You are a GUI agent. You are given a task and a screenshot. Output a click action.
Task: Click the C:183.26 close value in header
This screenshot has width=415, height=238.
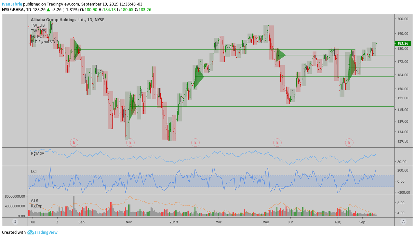[x=143, y=10]
